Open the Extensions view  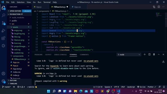coord(3,38)
